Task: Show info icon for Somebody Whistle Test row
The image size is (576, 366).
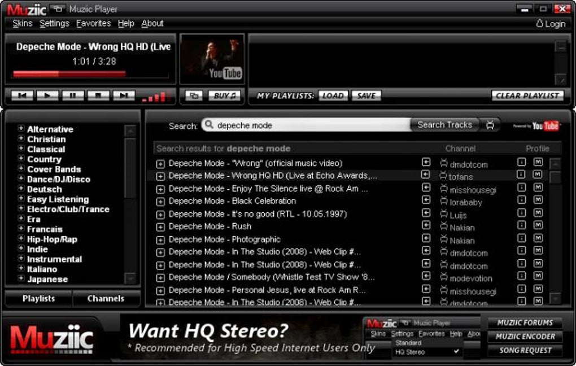Action: pyautogui.click(x=521, y=276)
